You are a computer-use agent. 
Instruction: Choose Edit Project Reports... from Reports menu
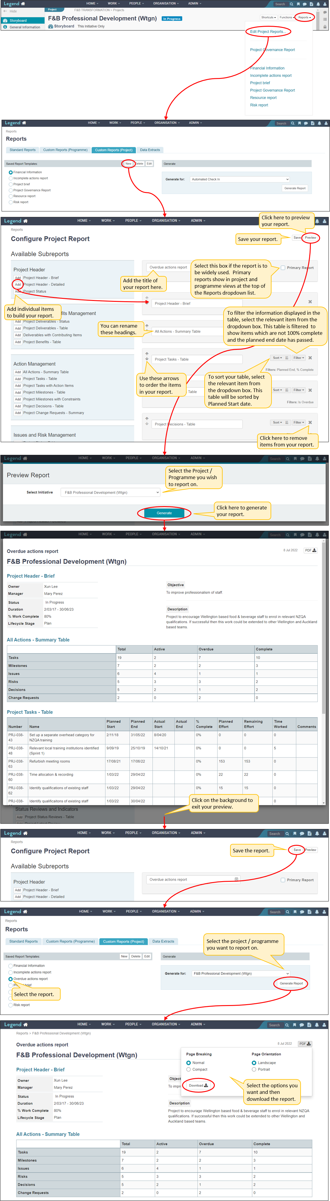[x=268, y=32]
